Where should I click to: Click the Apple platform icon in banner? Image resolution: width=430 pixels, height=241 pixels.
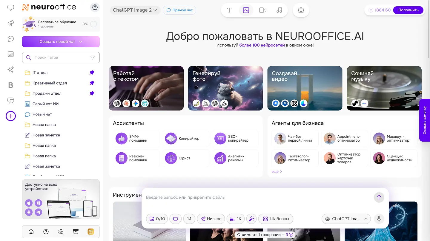29,203
